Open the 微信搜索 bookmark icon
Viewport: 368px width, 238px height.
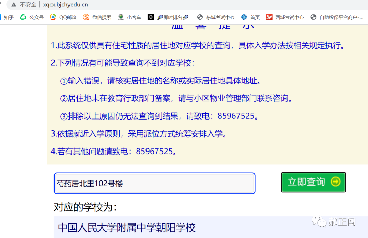click(86, 17)
